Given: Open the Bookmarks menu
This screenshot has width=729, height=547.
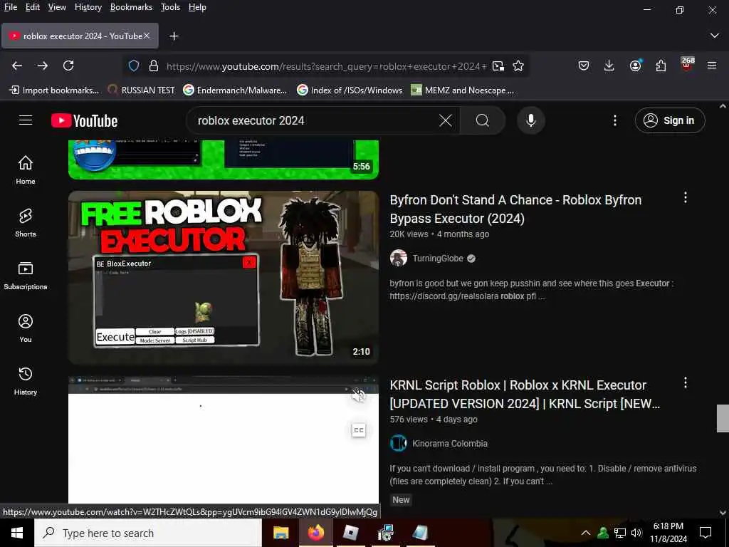Looking at the screenshot, I should pyautogui.click(x=131, y=7).
